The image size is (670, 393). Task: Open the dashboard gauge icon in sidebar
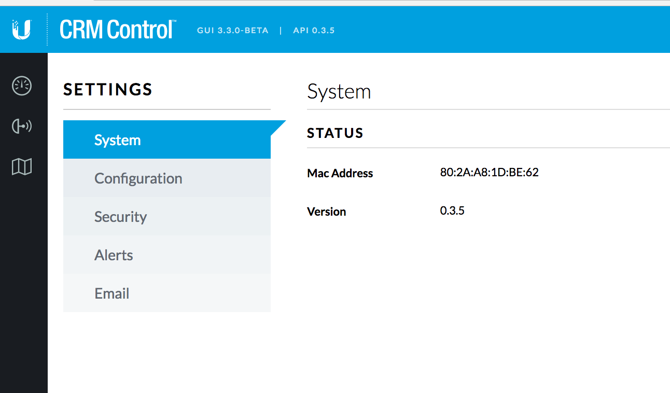pos(22,86)
